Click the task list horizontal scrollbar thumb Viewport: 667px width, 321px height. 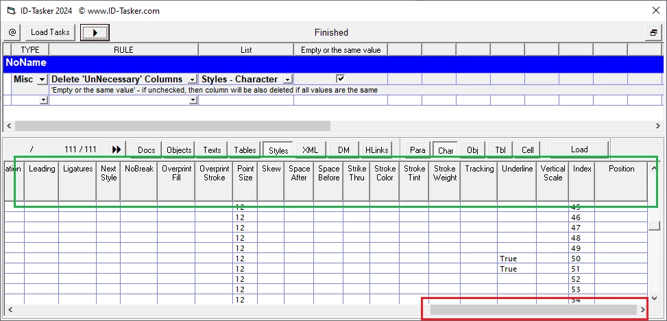(173, 126)
